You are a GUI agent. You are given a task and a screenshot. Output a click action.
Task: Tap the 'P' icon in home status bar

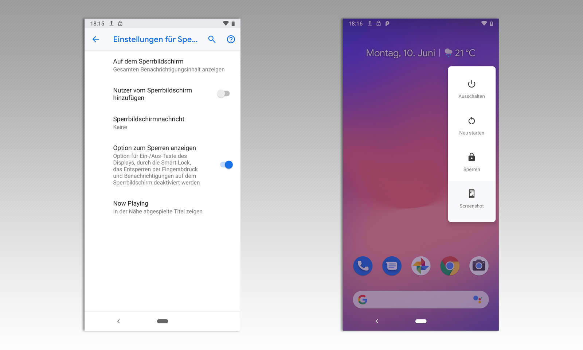[387, 23]
